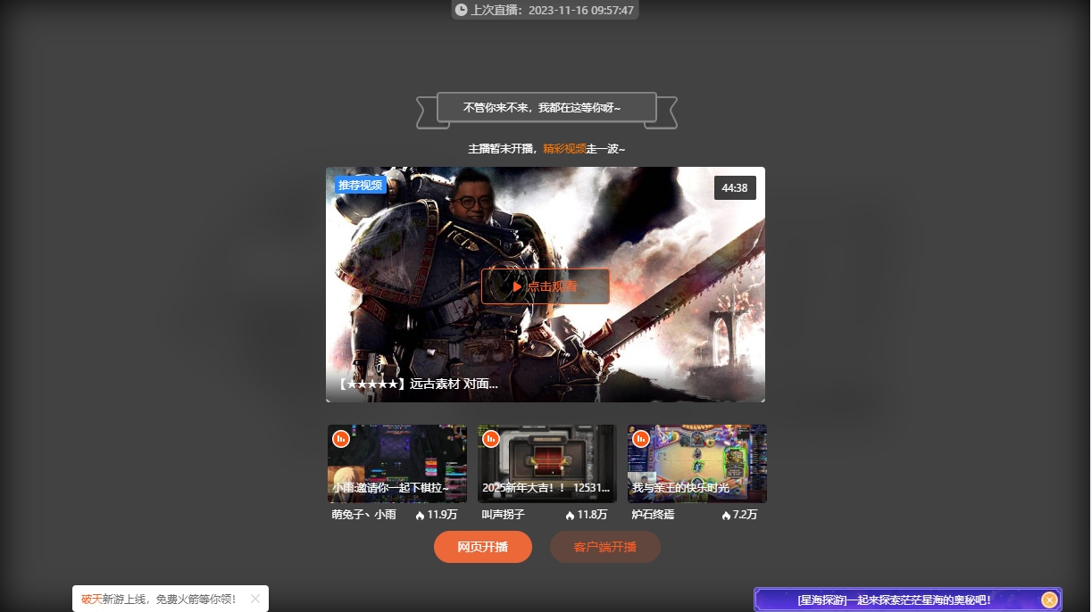Click the 客户端开播 button
Screen dimensions: 1092x612
(605, 547)
